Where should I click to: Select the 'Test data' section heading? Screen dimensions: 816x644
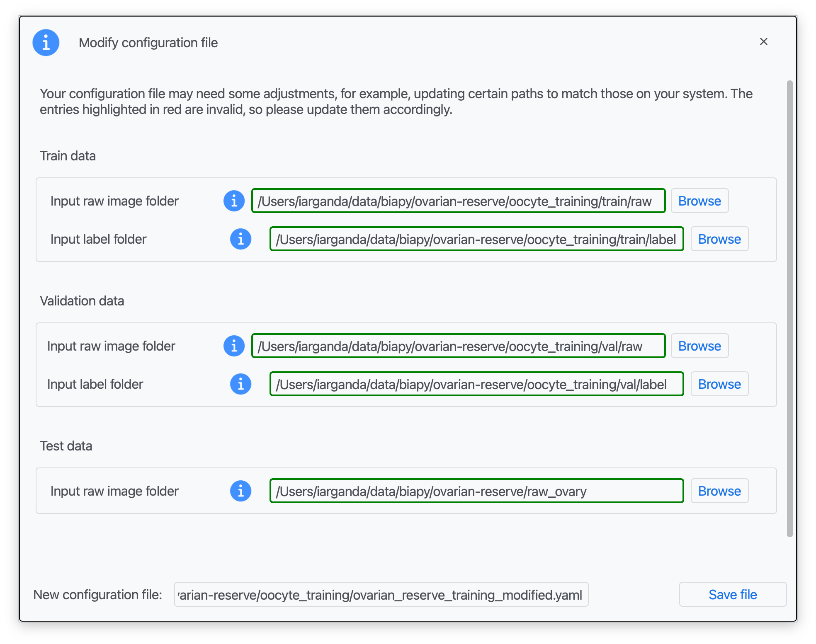click(66, 446)
